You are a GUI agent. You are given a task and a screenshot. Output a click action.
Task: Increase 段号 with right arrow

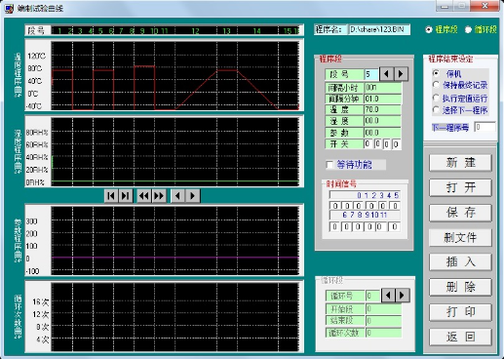pos(401,74)
